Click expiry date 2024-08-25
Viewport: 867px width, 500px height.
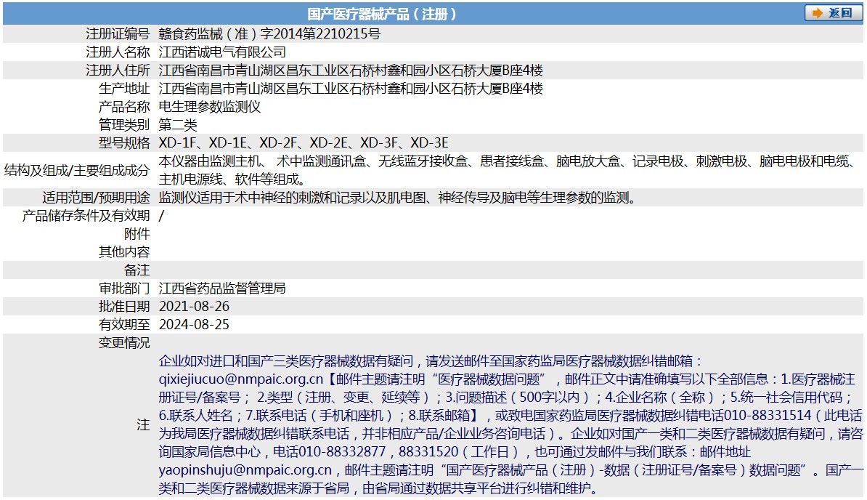click(x=194, y=325)
